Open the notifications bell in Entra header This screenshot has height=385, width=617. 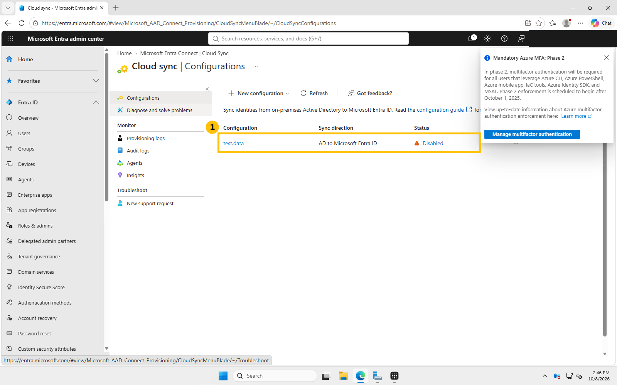click(472, 38)
